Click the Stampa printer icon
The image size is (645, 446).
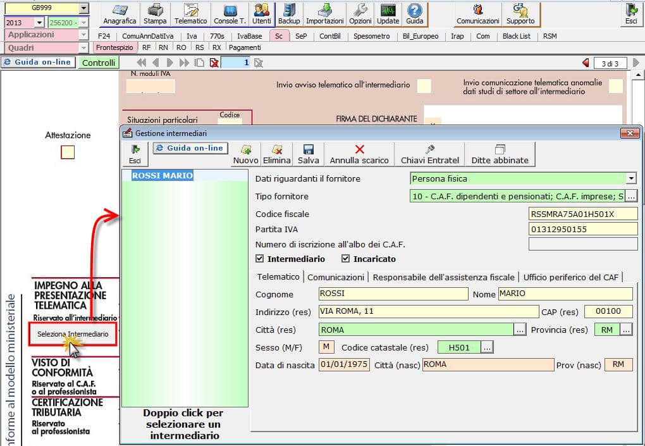tap(155, 14)
